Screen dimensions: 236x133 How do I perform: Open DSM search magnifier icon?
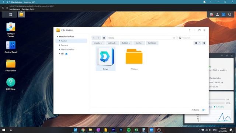(x=230, y=14)
